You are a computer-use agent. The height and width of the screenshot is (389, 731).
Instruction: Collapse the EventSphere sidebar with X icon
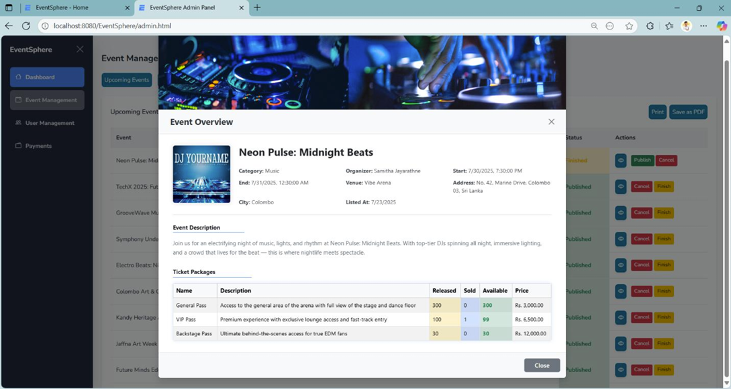(x=80, y=49)
